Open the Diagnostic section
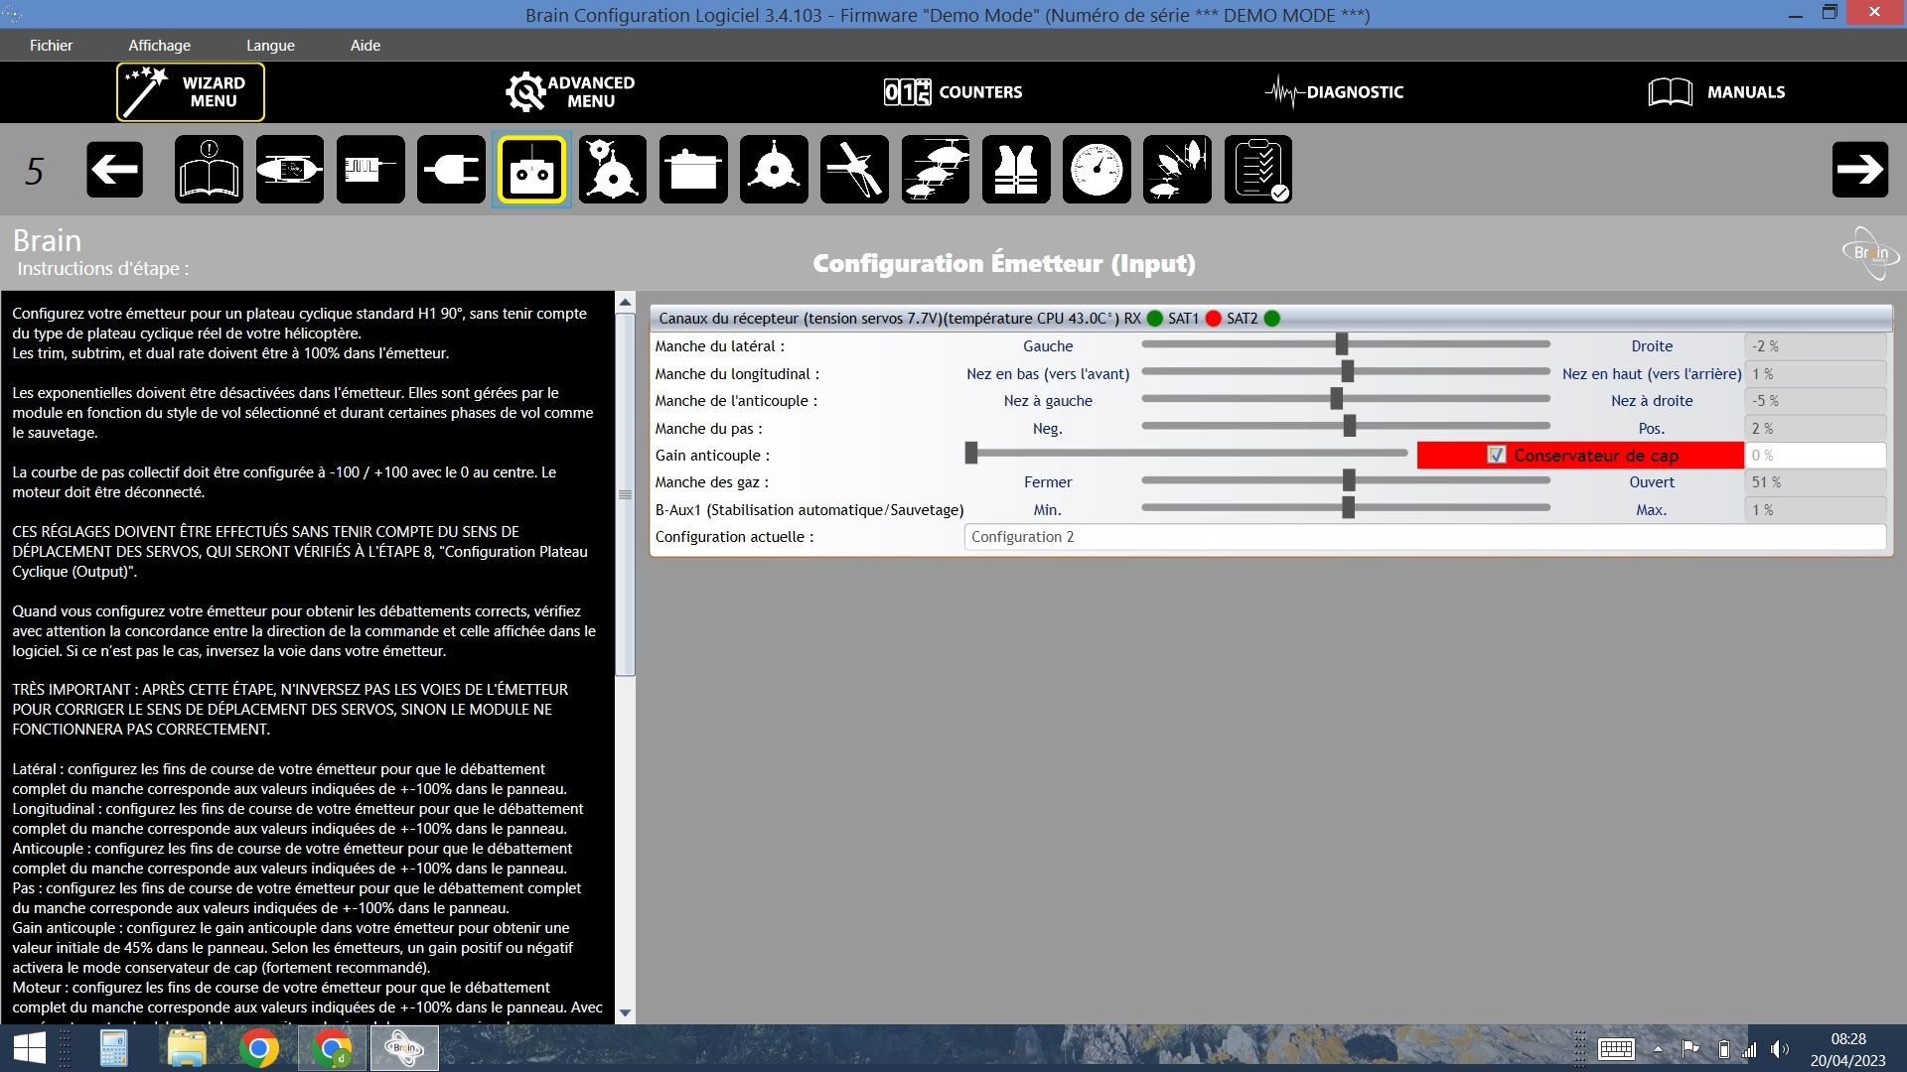 pyautogui.click(x=1334, y=92)
